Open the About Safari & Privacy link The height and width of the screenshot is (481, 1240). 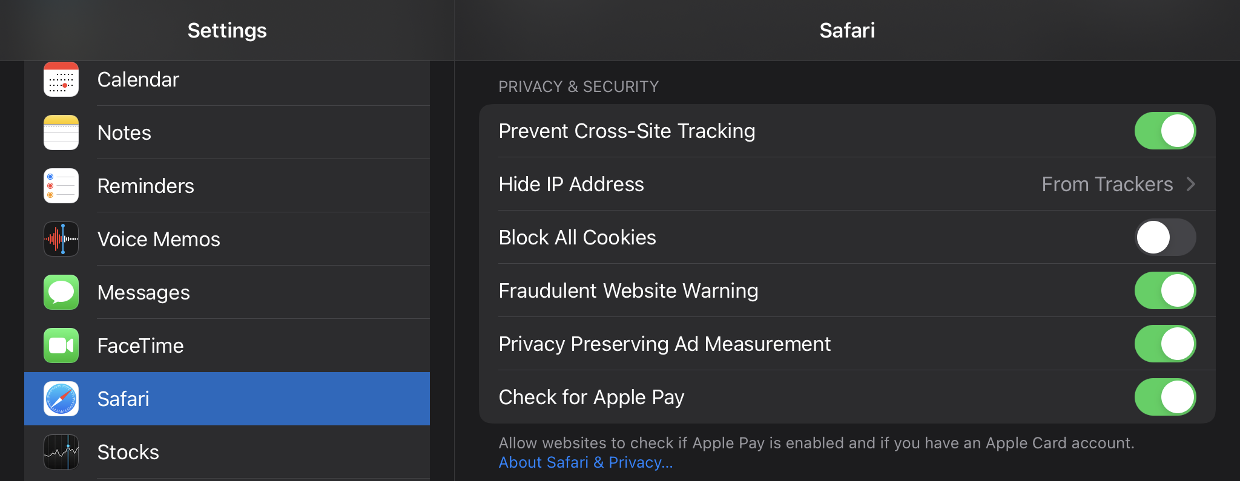pyautogui.click(x=585, y=462)
